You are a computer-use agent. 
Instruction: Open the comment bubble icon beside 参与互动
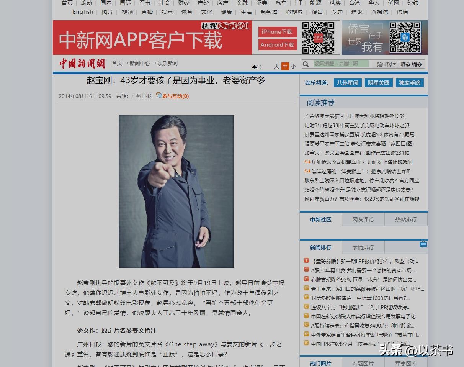pos(159,96)
